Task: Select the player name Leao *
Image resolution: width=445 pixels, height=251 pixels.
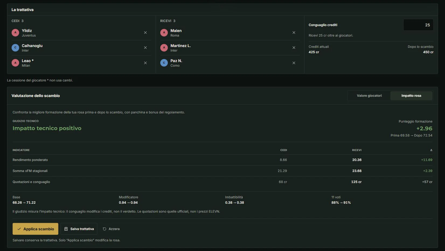Action: 28,61
